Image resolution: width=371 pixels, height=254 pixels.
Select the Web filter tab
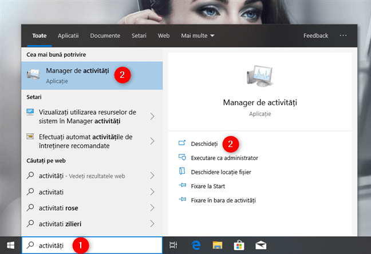[164, 35]
